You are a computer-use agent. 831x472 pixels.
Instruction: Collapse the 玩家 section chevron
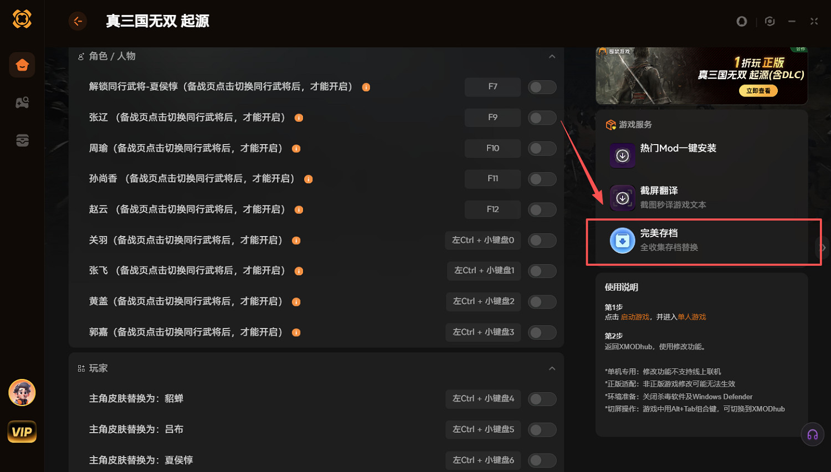tap(552, 368)
